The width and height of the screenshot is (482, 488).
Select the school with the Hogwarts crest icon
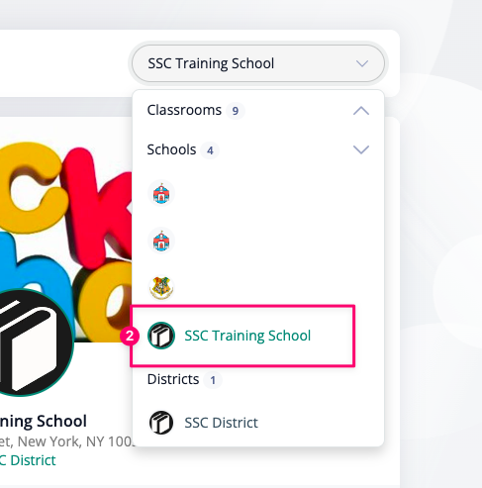pos(161,288)
